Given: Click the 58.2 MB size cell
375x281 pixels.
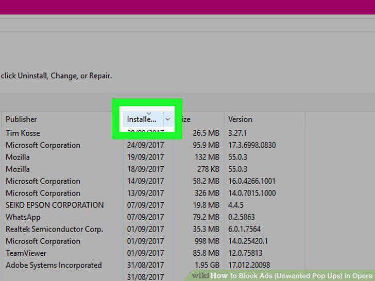Looking at the screenshot, I should click(206, 181).
